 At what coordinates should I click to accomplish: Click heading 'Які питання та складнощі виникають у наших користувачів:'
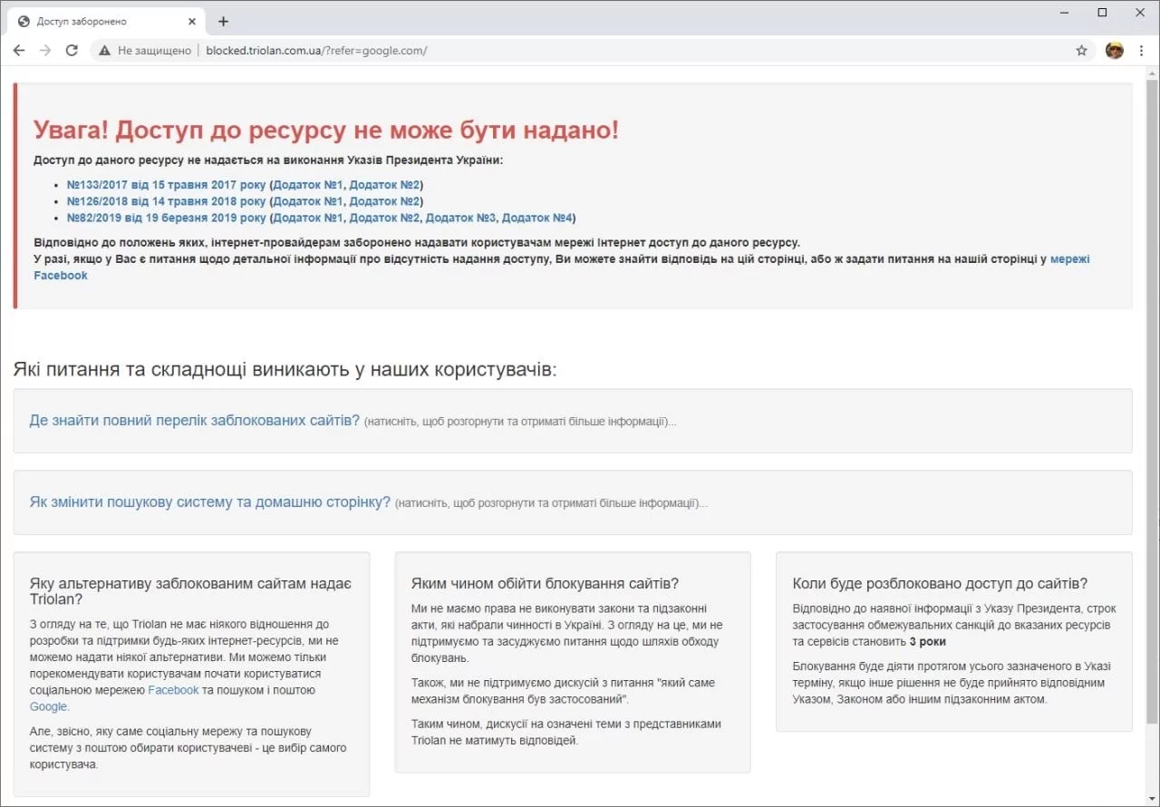[x=285, y=369]
